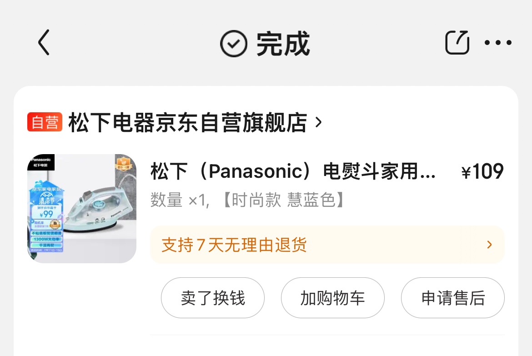Click the 加购物车 button
The height and width of the screenshot is (356, 532).
tap(333, 298)
